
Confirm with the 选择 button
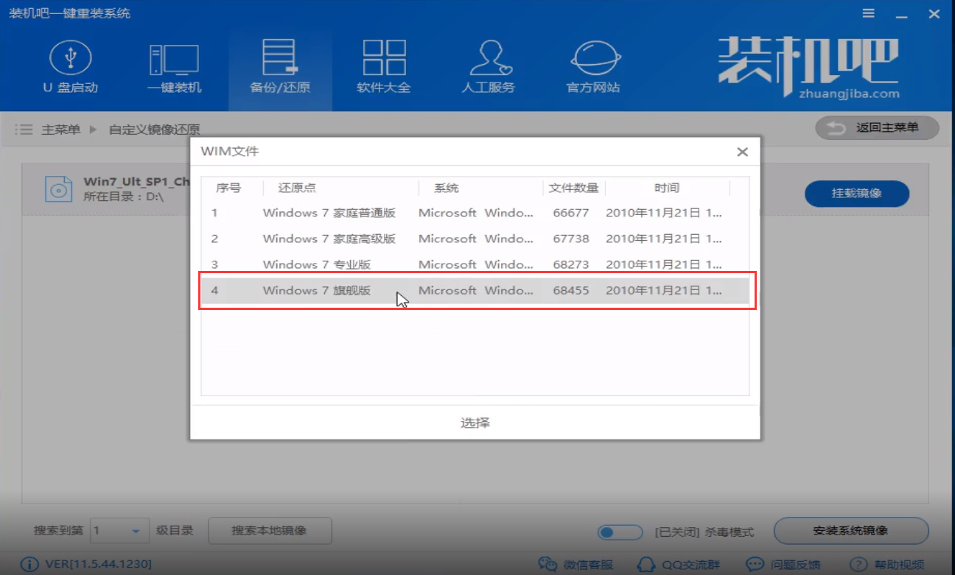tap(475, 423)
